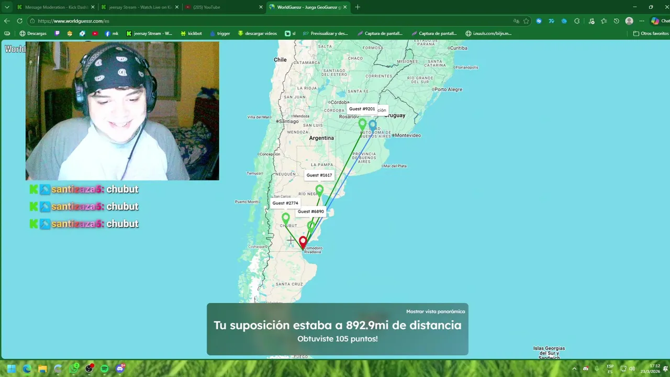This screenshot has height=377, width=670.
Task: Open Microsoft Edge from the taskbar
Action: tap(27, 369)
